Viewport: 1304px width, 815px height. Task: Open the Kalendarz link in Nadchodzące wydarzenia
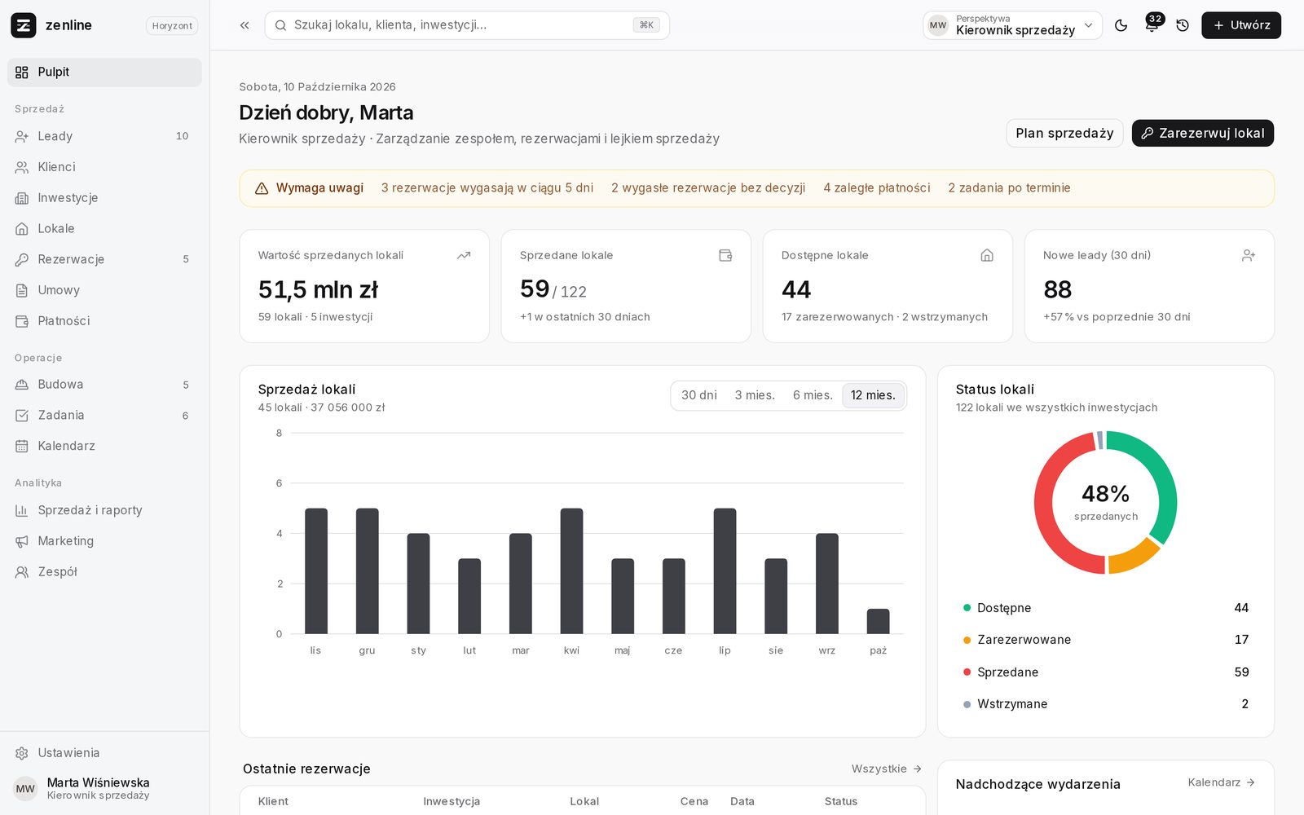[x=1221, y=782]
